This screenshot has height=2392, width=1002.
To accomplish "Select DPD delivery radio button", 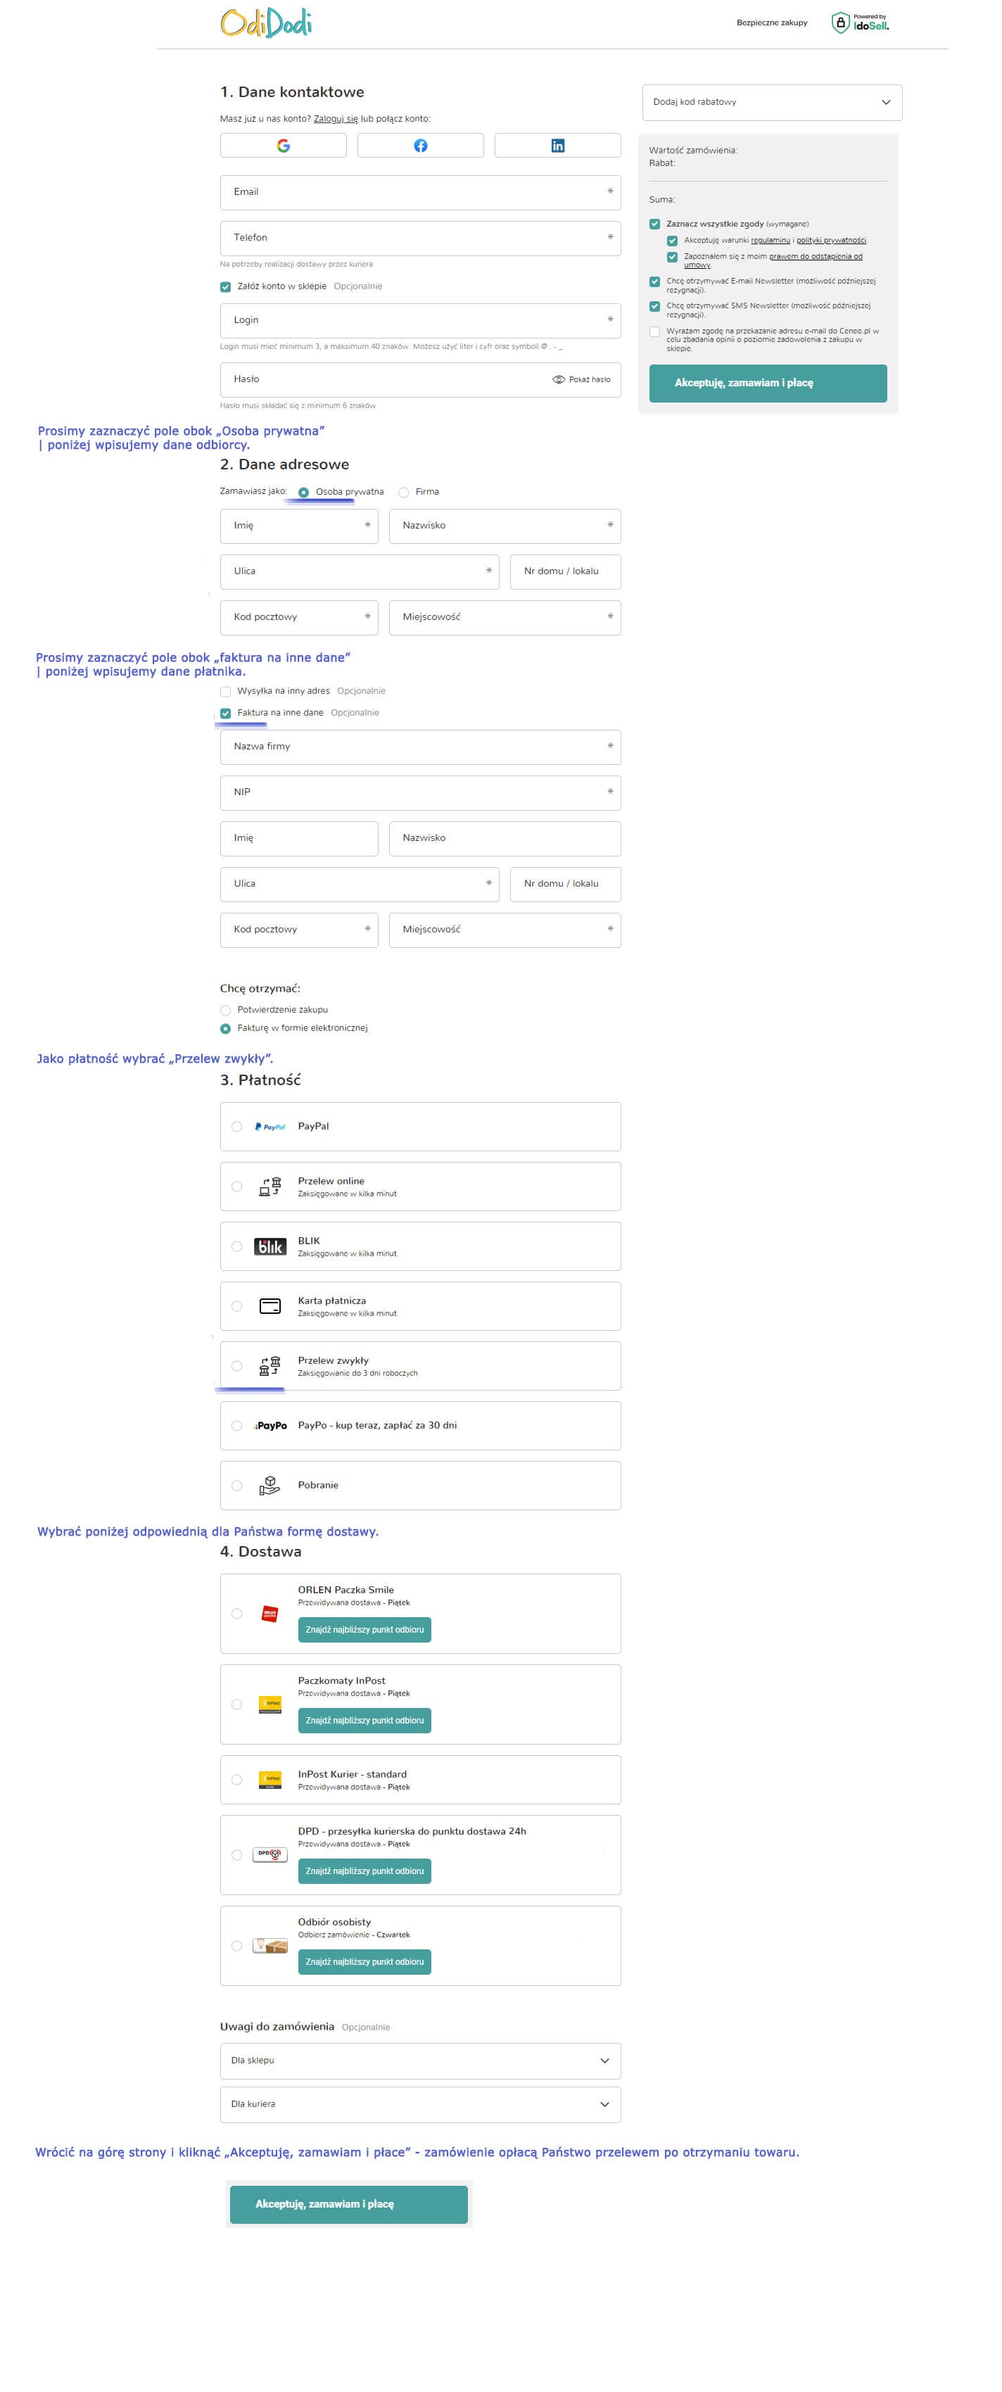I will tap(237, 1855).
